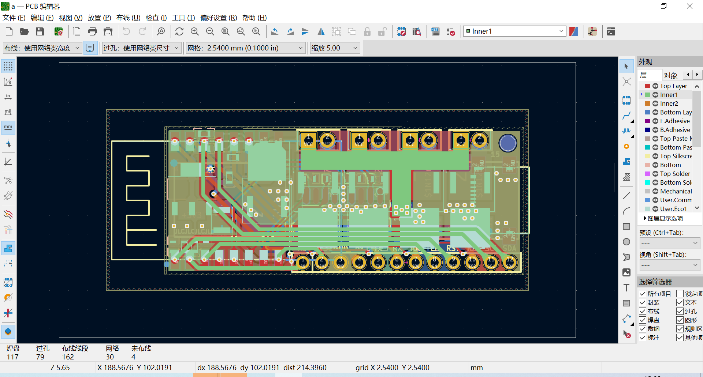The image size is (703, 377).
Task: Switch units to millimeters icon
Action: (8, 128)
